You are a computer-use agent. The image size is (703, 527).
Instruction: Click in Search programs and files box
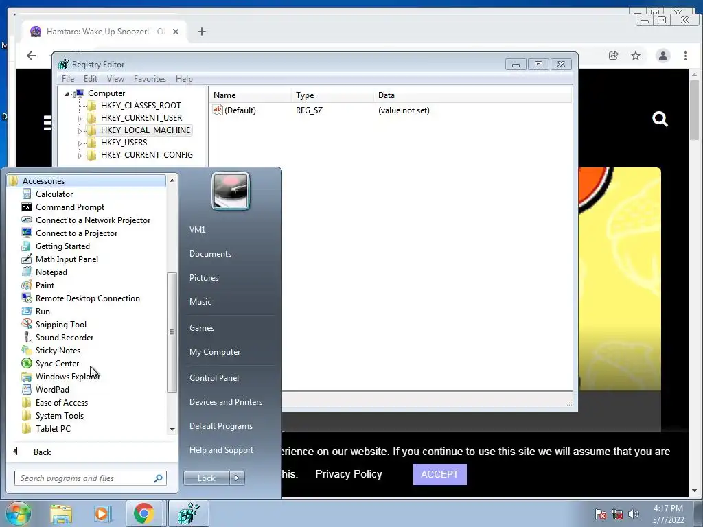(x=90, y=478)
